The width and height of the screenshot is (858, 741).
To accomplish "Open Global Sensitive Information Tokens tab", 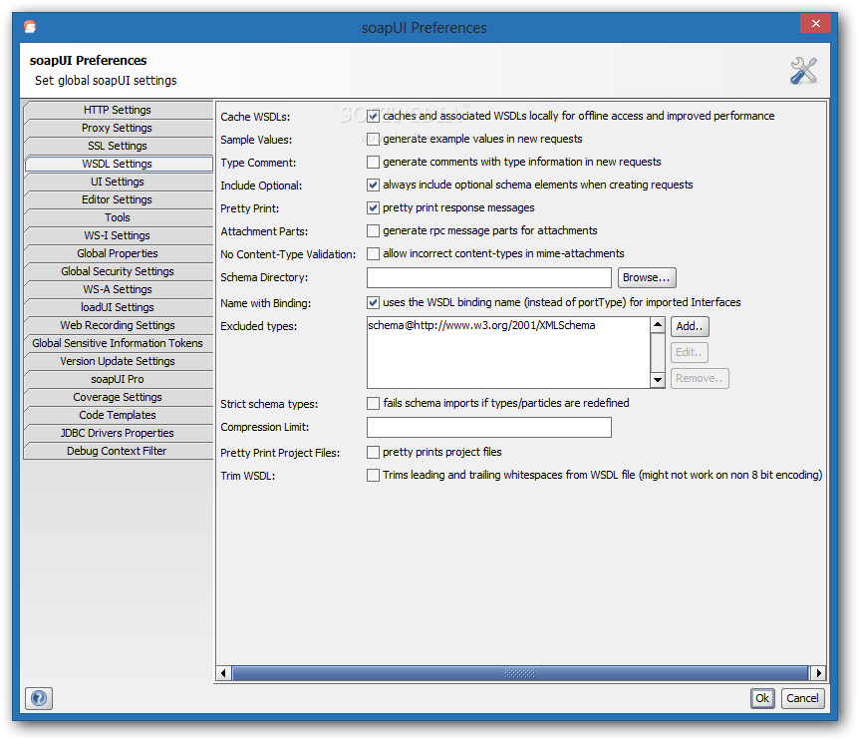I will coord(118,343).
